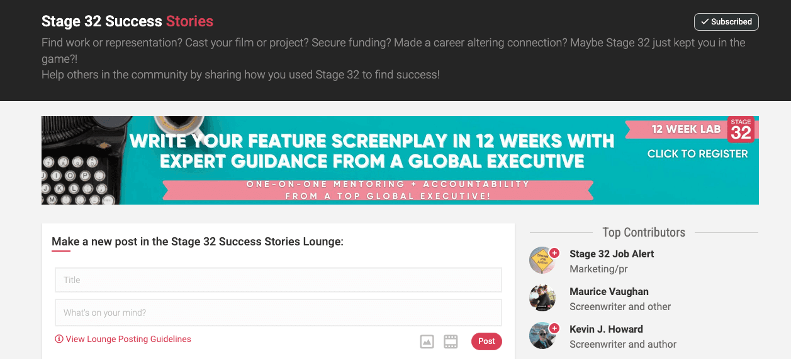Submit with the red Post button

tap(486, 341)
